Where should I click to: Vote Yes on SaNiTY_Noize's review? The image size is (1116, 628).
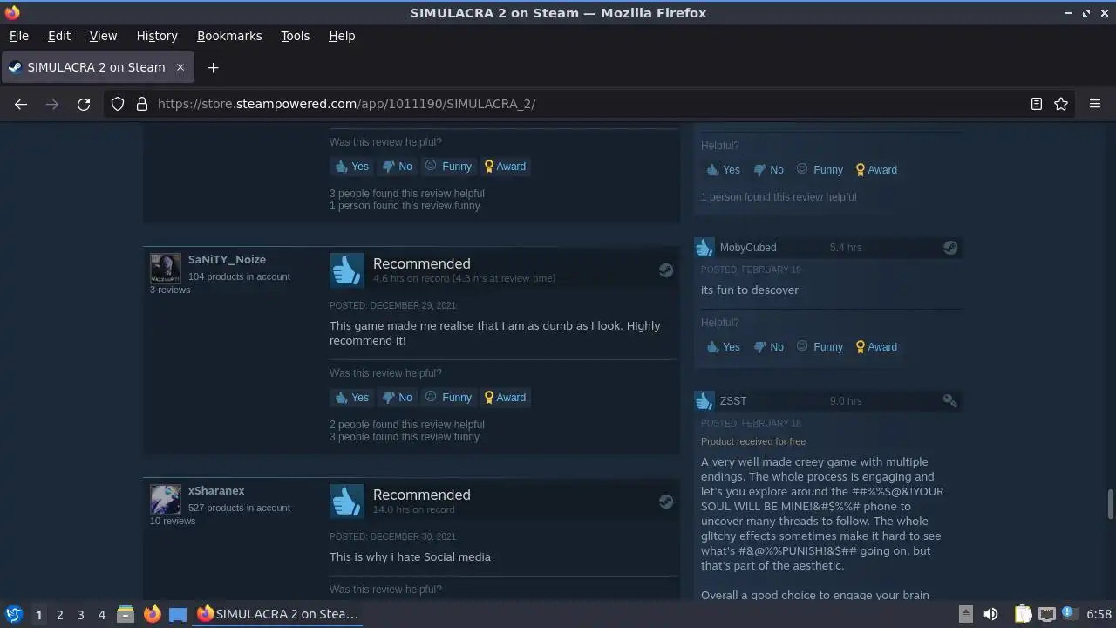click(351, 398)
